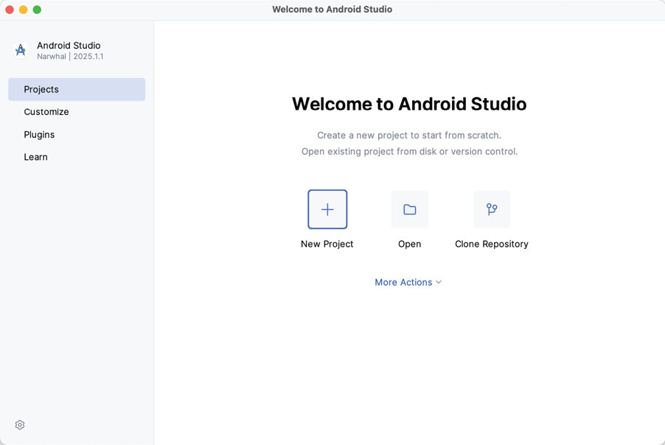The width and height of the screenshot is (665, 445).
Task: Close the window with the red button
Action: (10, 10)
